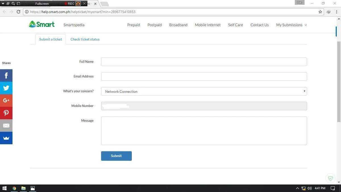Select Fullscreen recording mode
The width and height of the screenshot is (341, 192).
pos(42,4)
